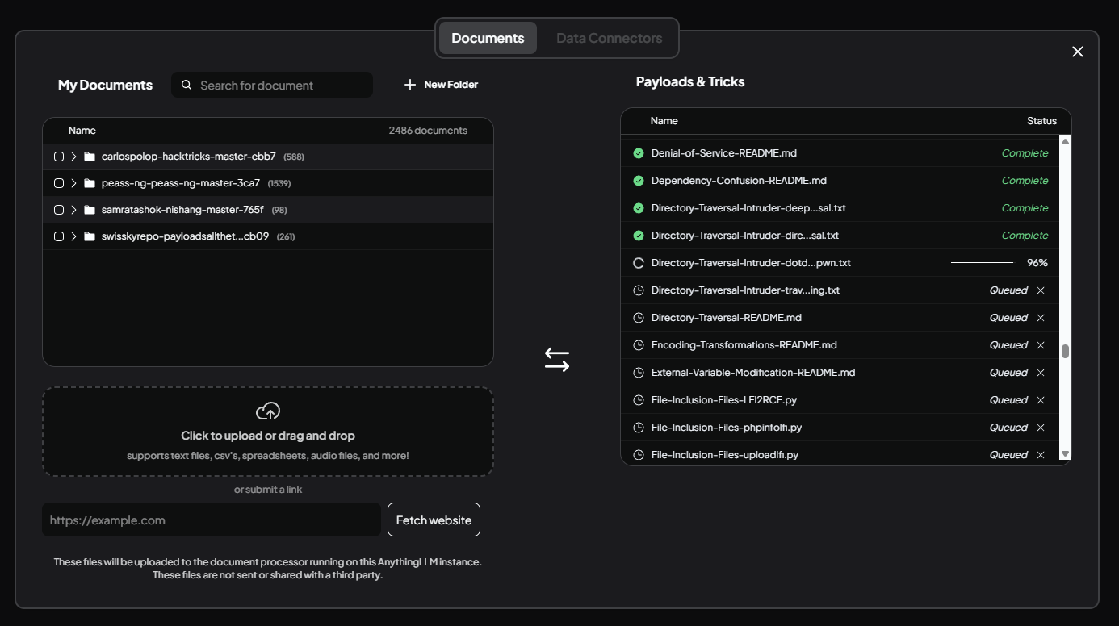Cancel queued External-Variable-Modification-README.md with X
The height and width of the screenshot is (626, 1119).
coord(1041,373)
